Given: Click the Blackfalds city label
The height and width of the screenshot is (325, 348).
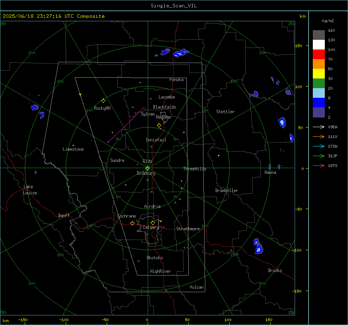Looking at the screenshot, I should click(x=164, y=107).
